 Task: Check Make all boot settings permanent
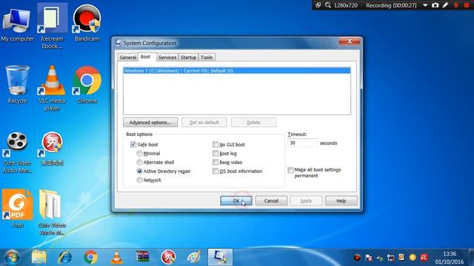[290, 170]
